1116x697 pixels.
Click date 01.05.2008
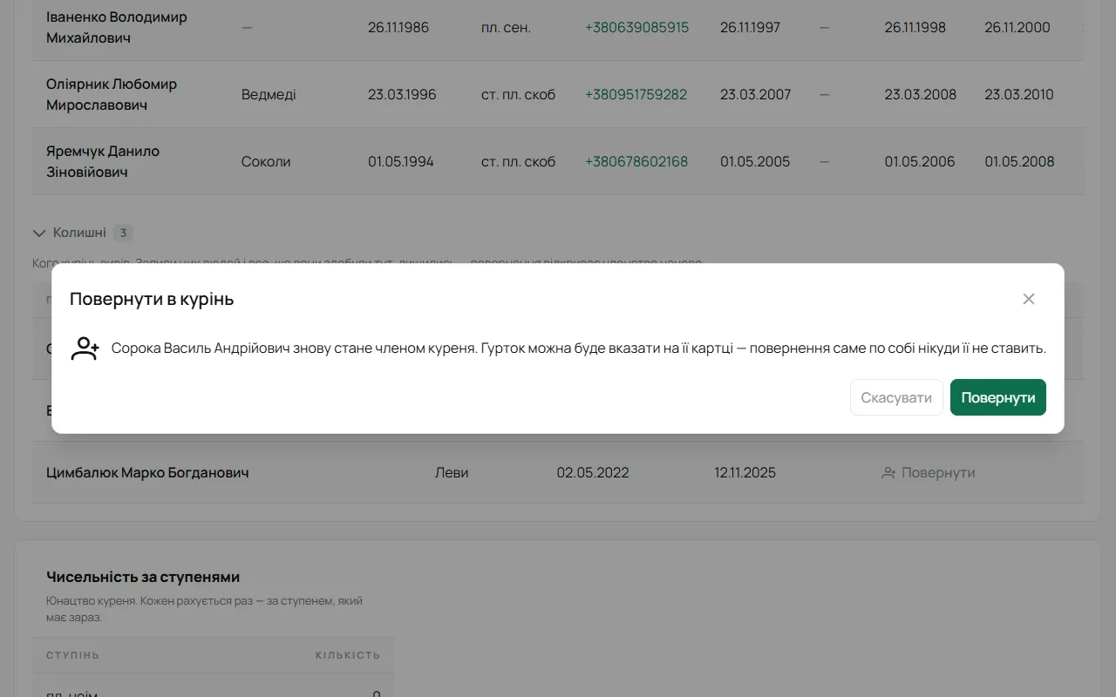(1019, 161)
